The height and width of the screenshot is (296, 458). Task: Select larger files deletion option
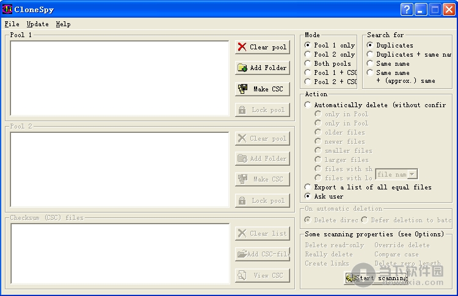[342, 160]
